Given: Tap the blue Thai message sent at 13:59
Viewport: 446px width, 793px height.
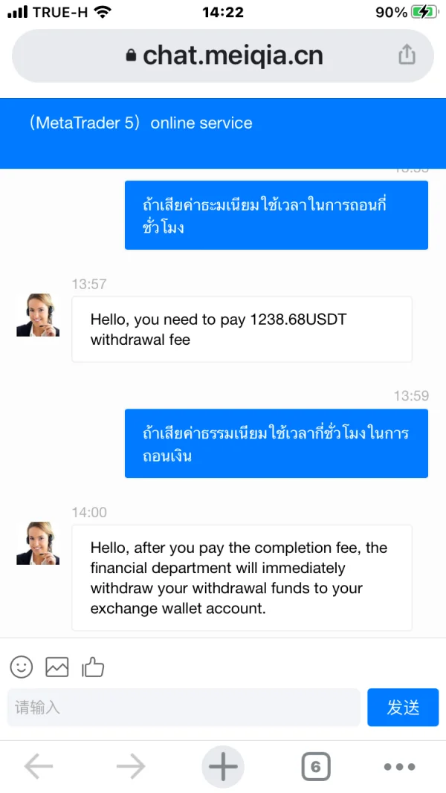Looking at the screenshot, I should pos(277,444).
